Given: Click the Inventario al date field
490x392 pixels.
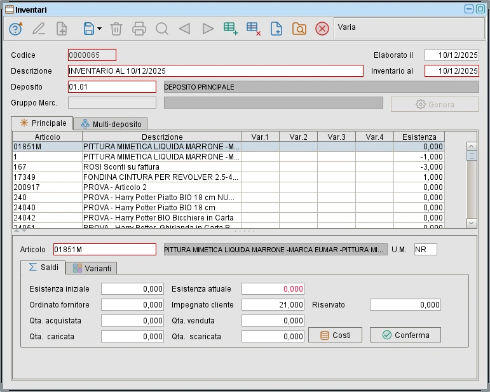Looking at the screenshot, I should tap(452, 71).
